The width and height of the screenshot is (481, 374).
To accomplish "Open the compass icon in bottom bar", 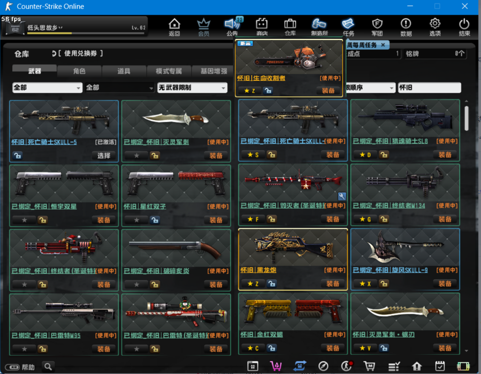I will 323,366.
